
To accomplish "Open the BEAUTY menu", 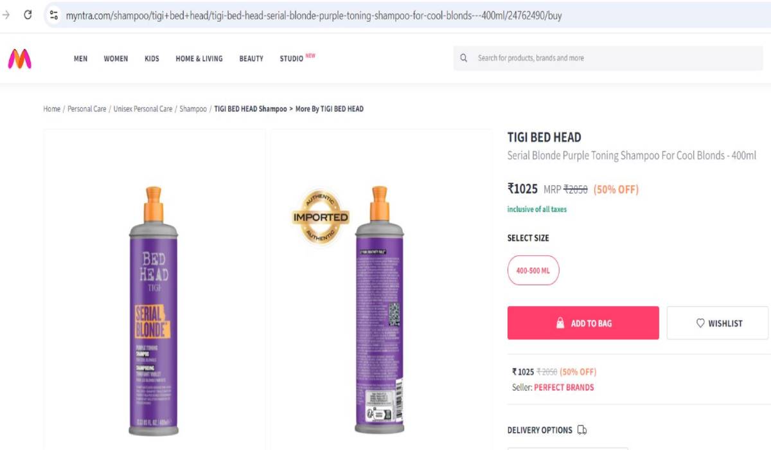I will tap(251, 59).
